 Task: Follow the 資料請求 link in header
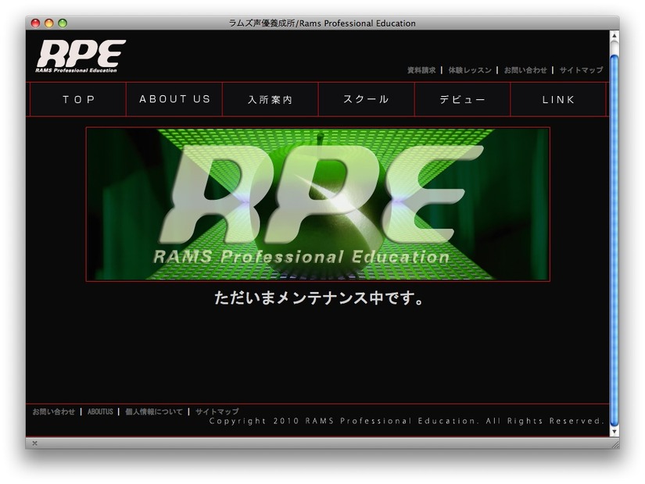[x=421, y=70]
